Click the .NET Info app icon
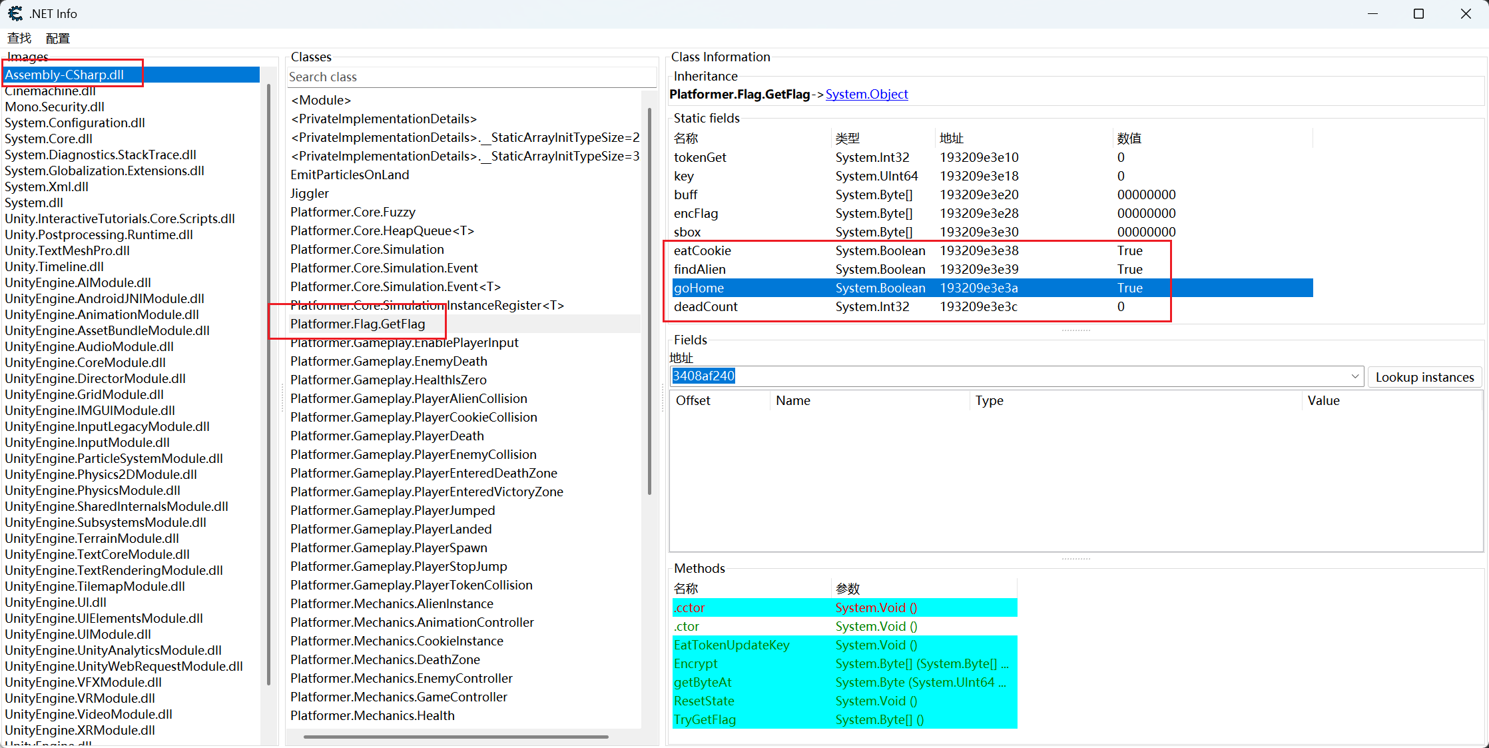 15,13
